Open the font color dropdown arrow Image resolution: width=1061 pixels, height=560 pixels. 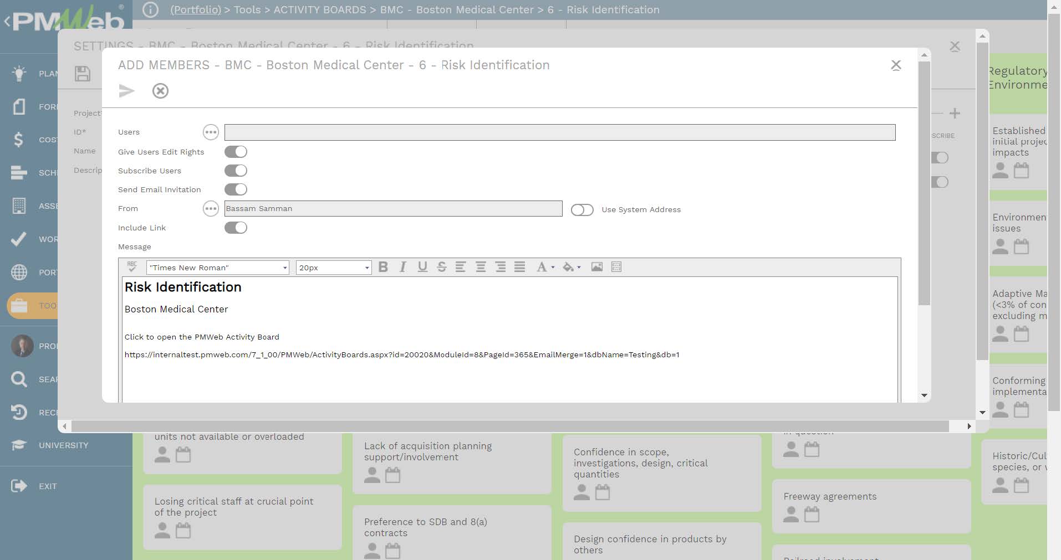tap(553, 268)
